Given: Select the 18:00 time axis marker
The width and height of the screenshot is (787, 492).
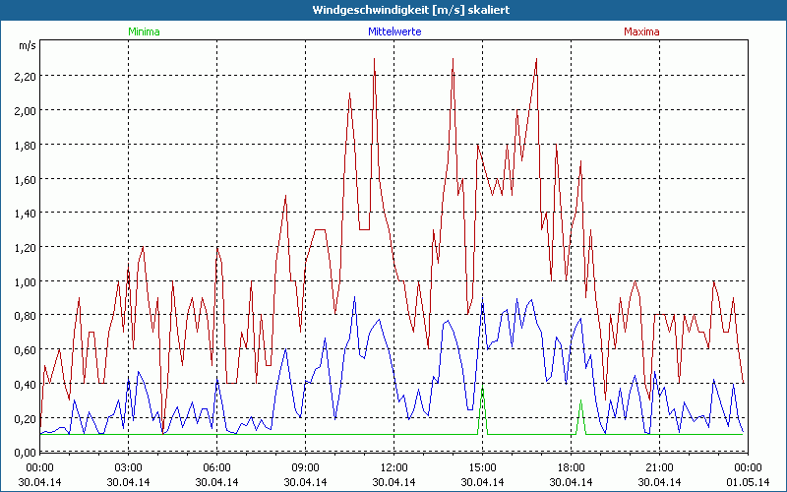Looking at the screenshot, I should point(571,467).
